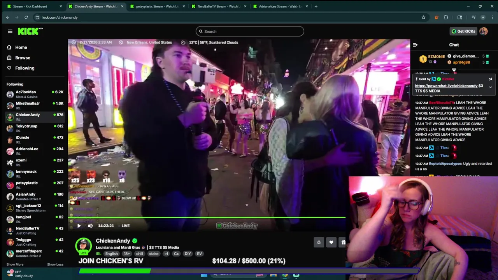Click the KICK logo
Viewport: 498px width, 280px height.
(x=30, y=31)
